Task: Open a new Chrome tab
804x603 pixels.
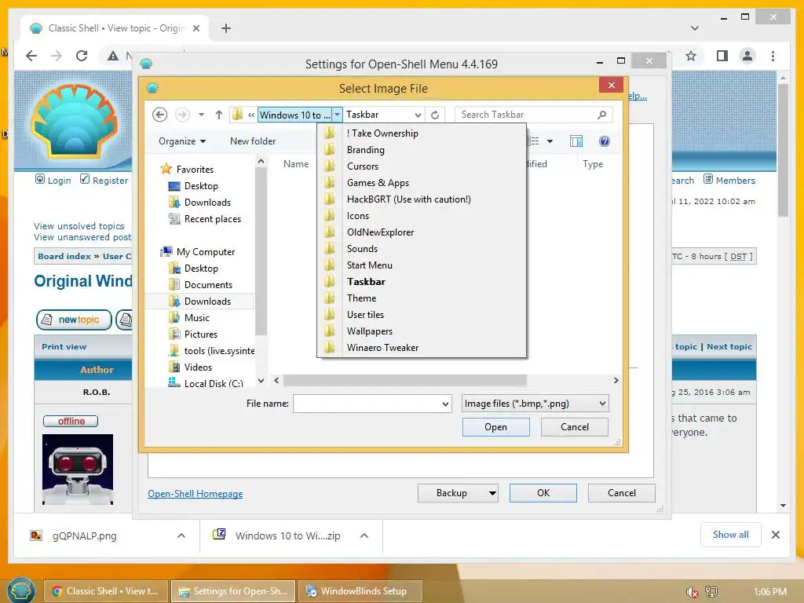Action: point(226,28)
